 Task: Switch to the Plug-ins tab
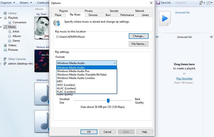63,11
